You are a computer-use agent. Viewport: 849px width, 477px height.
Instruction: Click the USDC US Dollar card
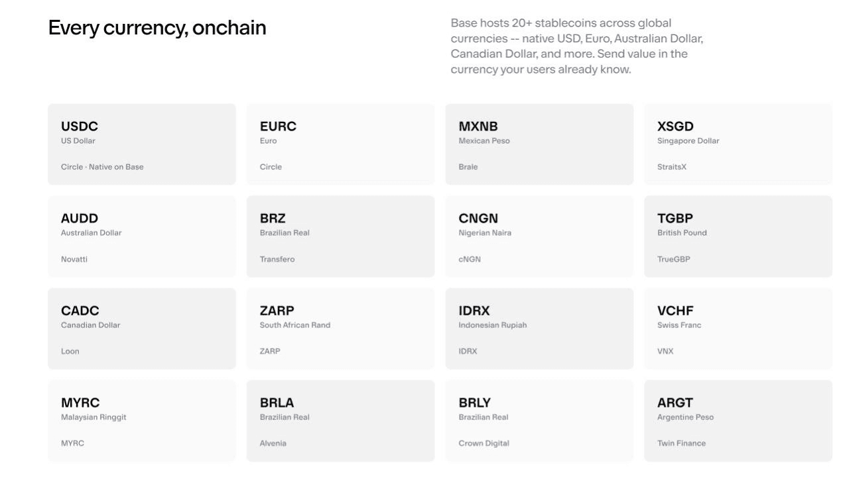(141, 144)
